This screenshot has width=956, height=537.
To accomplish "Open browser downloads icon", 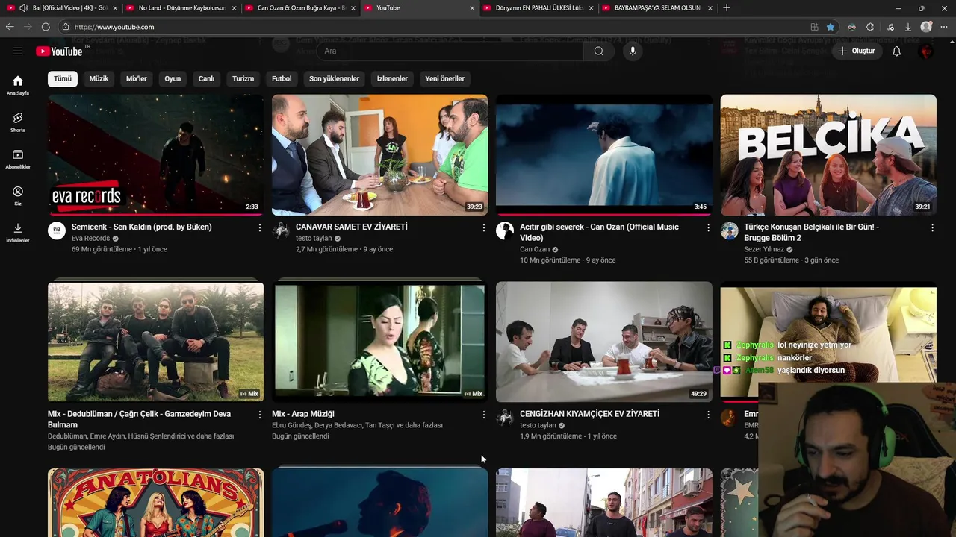I will [907, 27].
